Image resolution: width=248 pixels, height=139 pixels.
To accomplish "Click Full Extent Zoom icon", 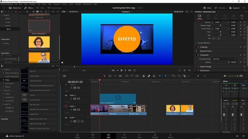I will 173,76.
